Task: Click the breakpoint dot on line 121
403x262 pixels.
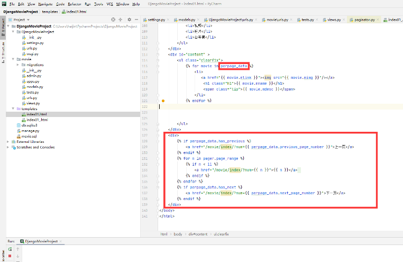Action: point(163,101)
